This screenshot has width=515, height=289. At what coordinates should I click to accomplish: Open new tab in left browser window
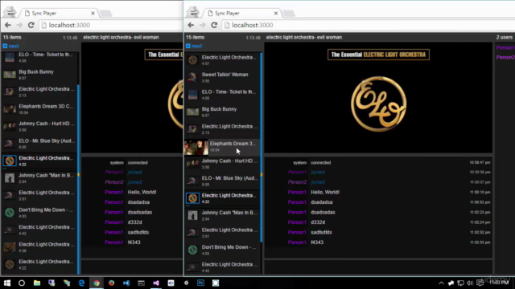pyautogui.click(x=105, y=14)
